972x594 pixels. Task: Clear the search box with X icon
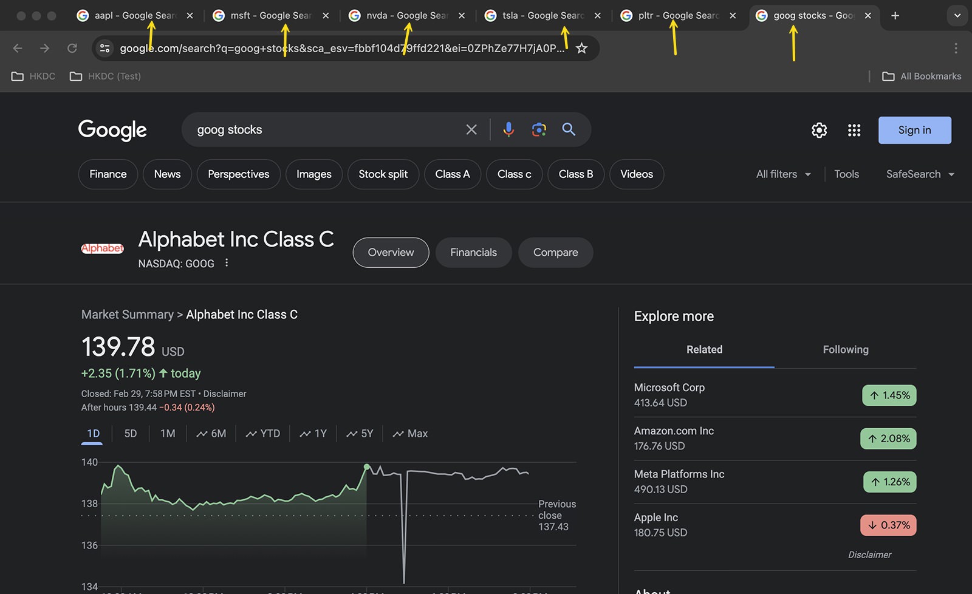(471, 129)
